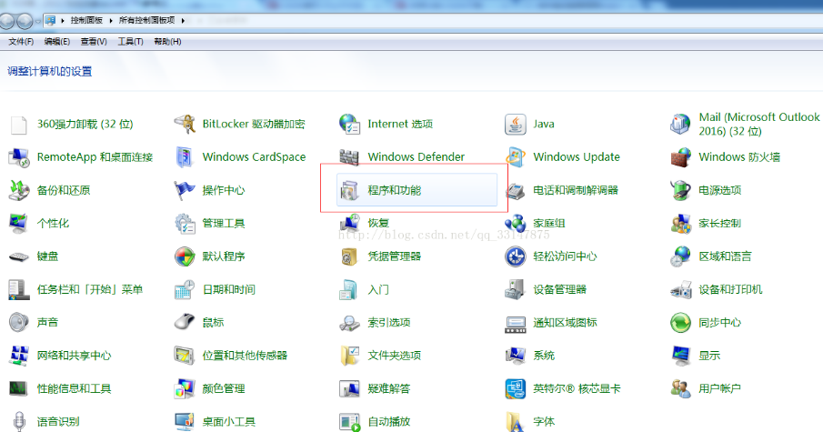This screenshot has width=823, height=432.
Task: Open the 语音识别 link
Action: click(58, 421)
